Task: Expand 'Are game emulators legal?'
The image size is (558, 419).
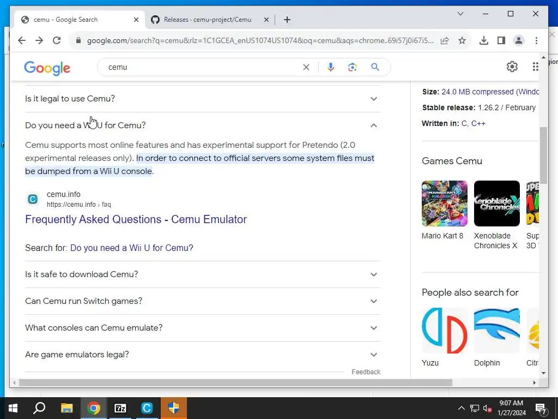Action: click(202, 355)
